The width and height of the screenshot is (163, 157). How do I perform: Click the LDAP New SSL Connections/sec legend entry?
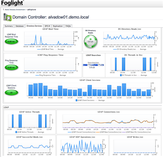tap(136, 132)
